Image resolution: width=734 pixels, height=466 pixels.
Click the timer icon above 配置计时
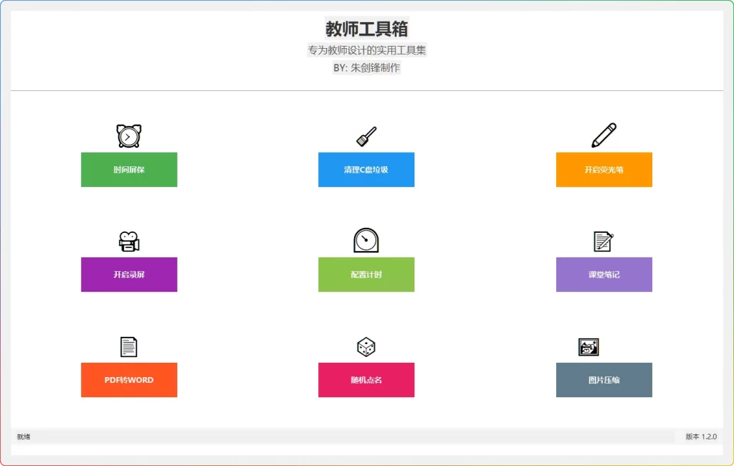coord(366,239)
